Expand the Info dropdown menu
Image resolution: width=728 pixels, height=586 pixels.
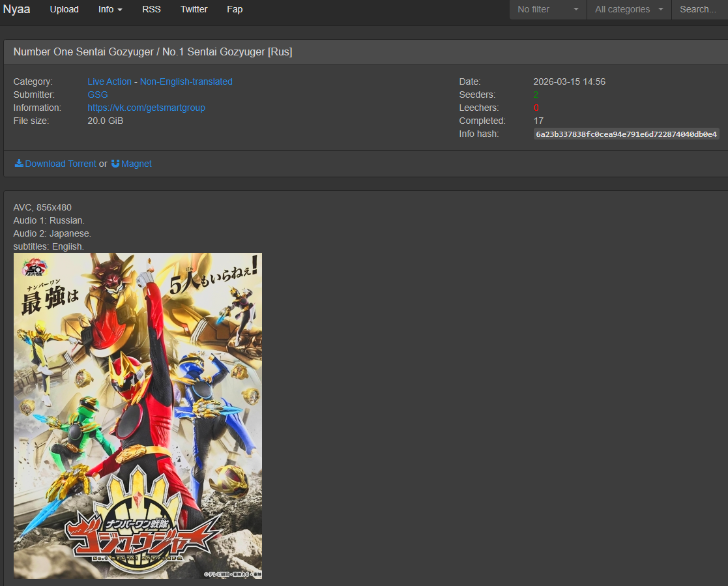(110, 9)
